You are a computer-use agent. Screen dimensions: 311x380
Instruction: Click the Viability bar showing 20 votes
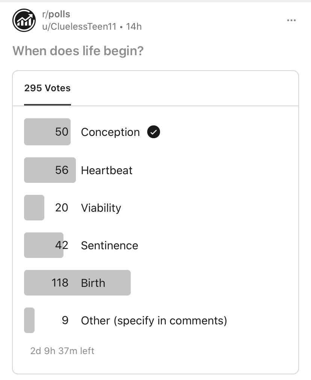pyautogui.click(x=34, y=208)
